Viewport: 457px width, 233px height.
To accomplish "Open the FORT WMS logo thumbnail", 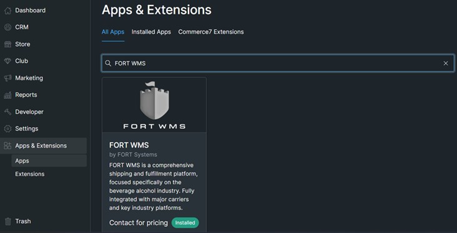I will click(154, 105).
